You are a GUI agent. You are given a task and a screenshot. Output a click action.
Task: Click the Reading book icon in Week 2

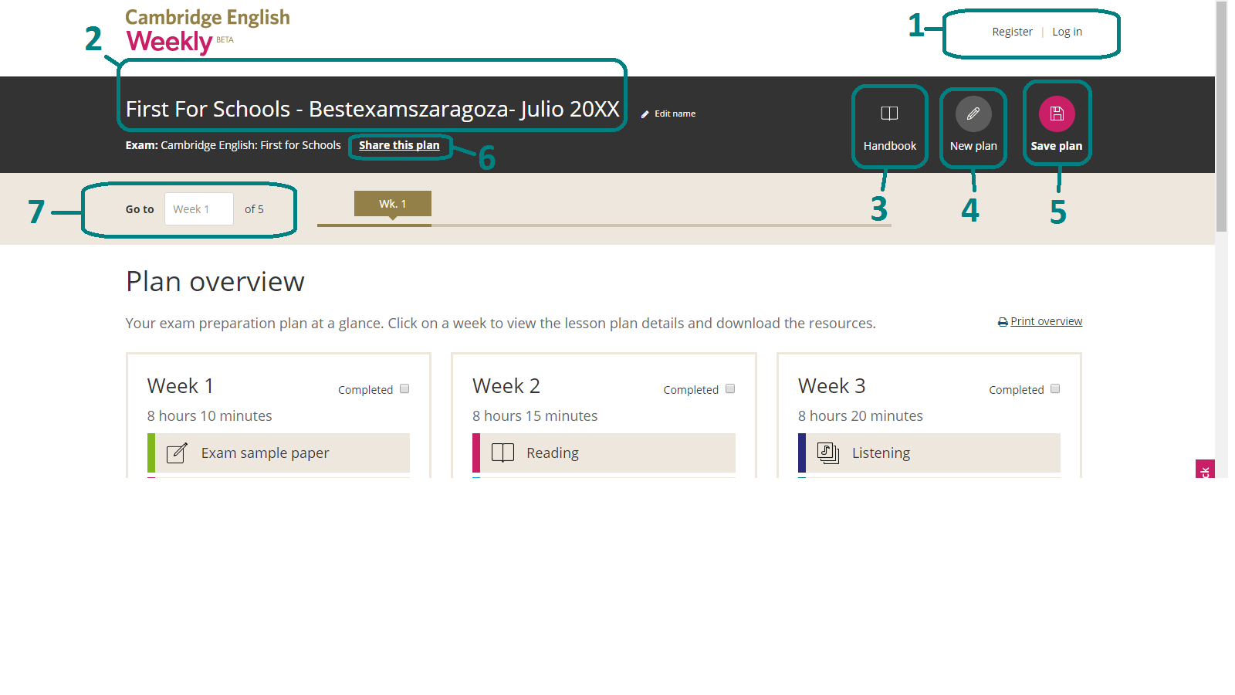(x=502, y=453)
